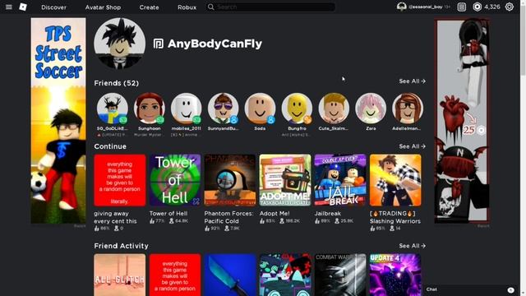Open the blue knife game thumbnail in Friend Activity
This screenshot has width=526, height=296.
pos(230,275)
